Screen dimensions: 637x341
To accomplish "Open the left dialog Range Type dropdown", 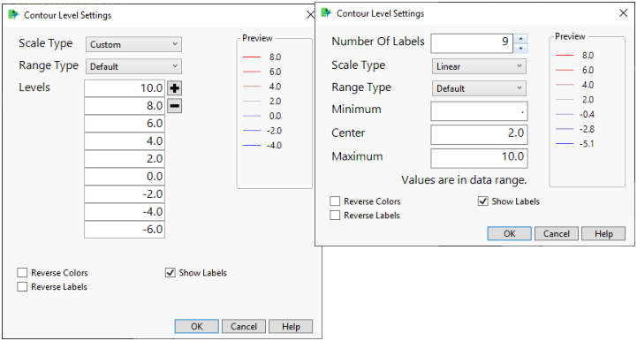I will 133,66.
